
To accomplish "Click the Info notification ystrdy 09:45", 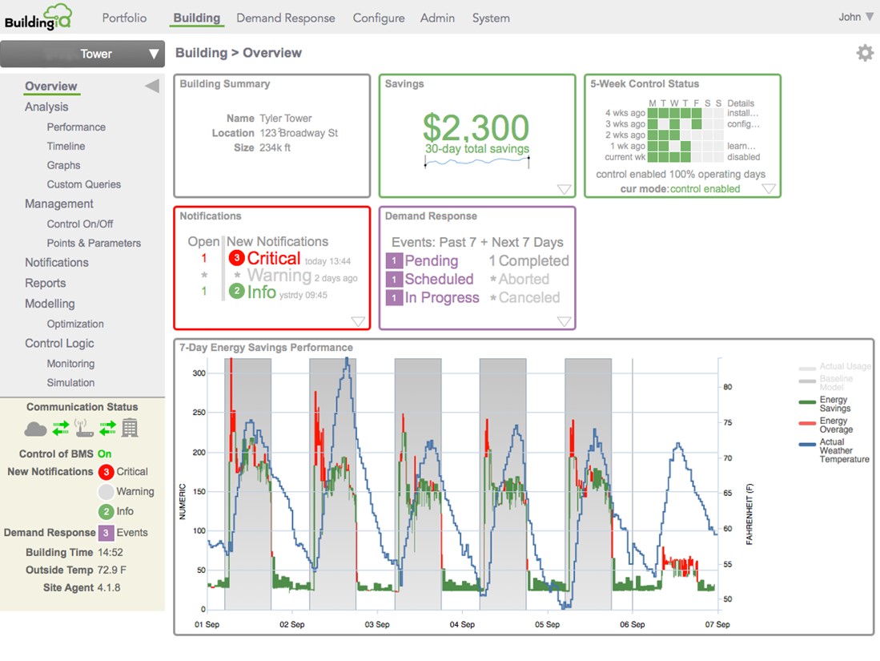I will pos(279,292).
